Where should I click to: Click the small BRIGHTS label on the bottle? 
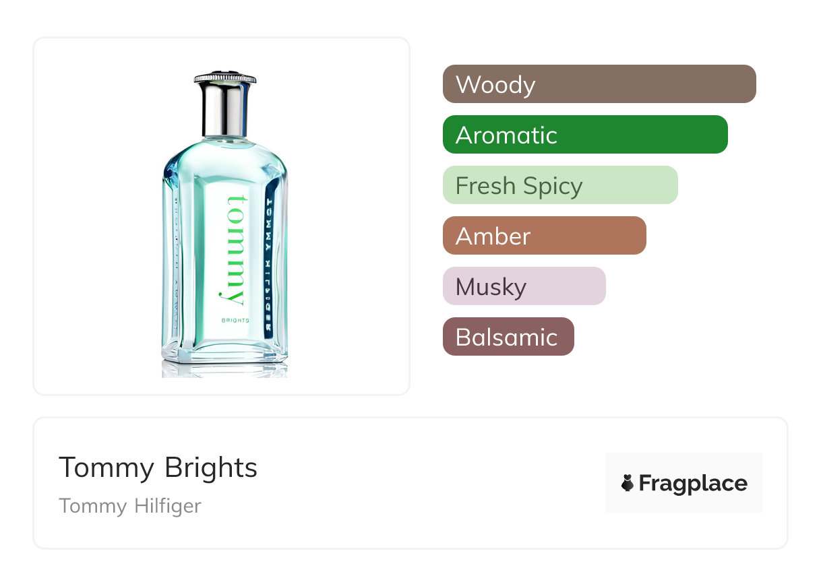click(235, 320)
